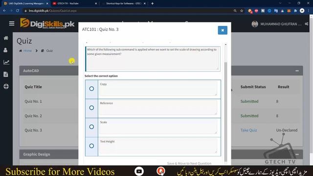
Task: Open the hamburger menu beside DigiSkills logo
Action: pyautogui.click(x=12, y=23)
